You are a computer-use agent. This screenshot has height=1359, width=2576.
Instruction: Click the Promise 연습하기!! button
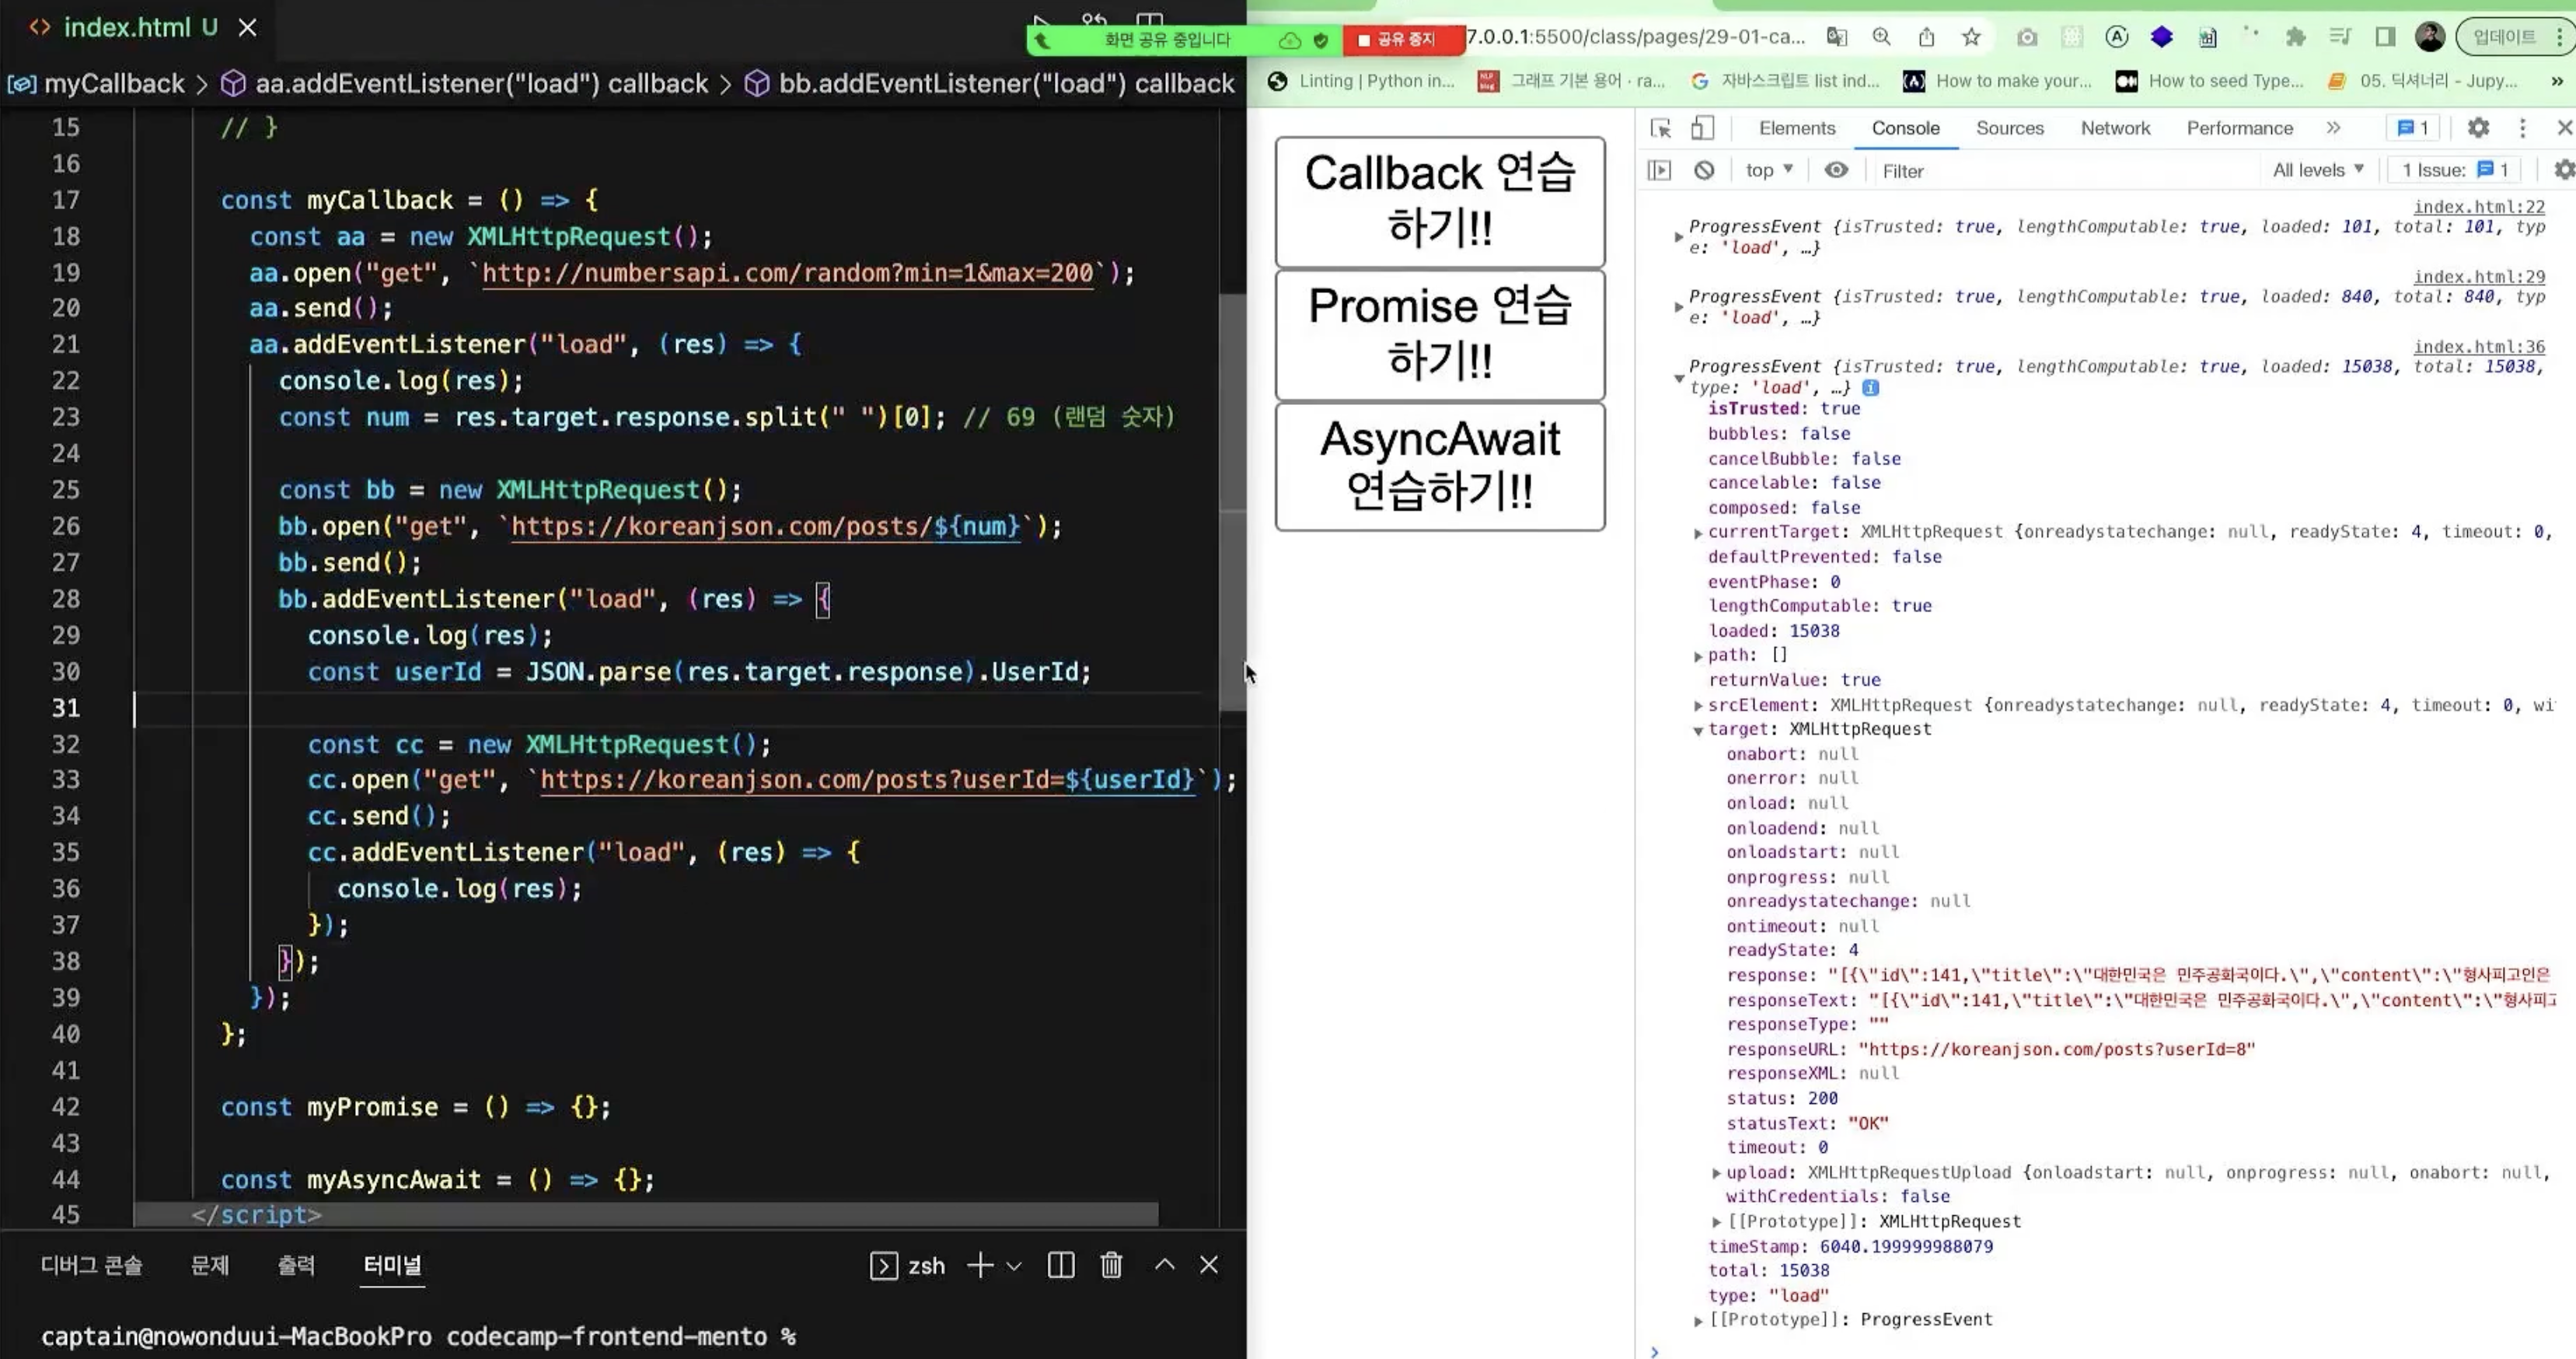[1440, 334]
